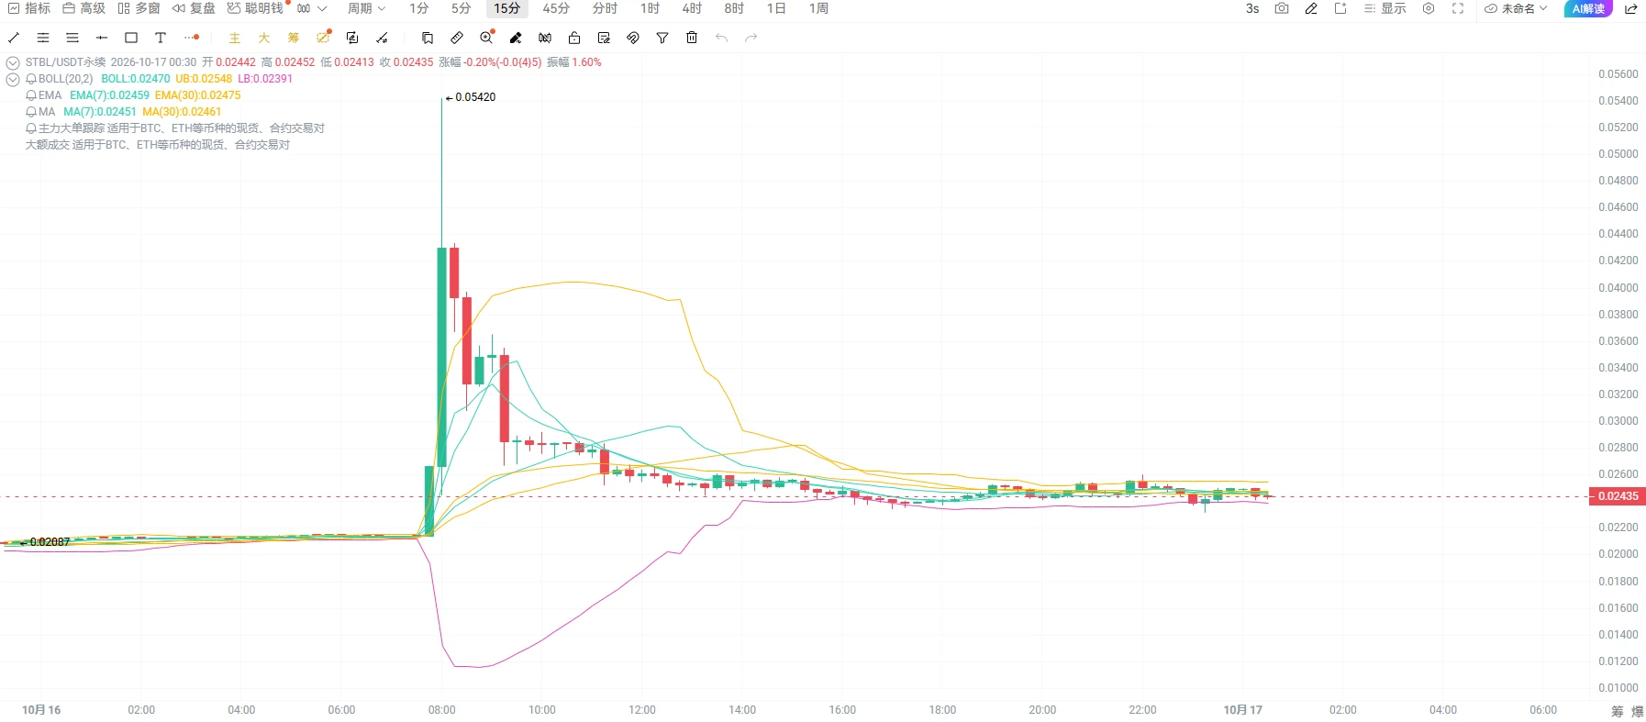Open the 复盘 replay mode
The image size is (1646, 722).
tap(194, 8)
